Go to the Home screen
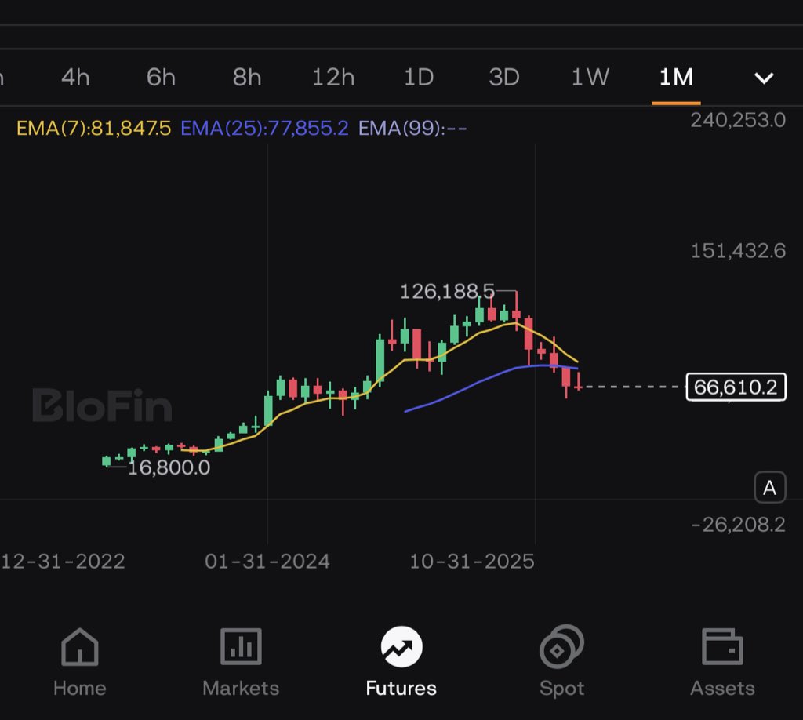 coord(78,659)
